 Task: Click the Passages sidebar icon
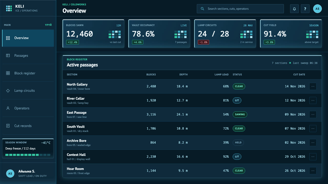pos(8,55)
